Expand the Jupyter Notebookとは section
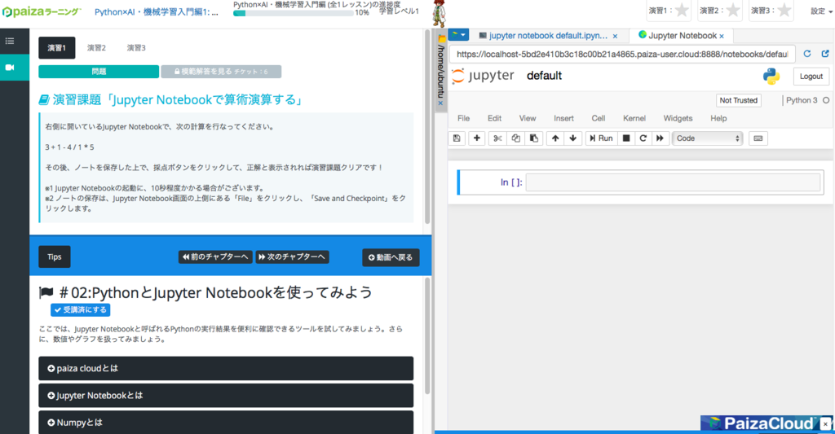The image size is (835, 434). [226, 395]
